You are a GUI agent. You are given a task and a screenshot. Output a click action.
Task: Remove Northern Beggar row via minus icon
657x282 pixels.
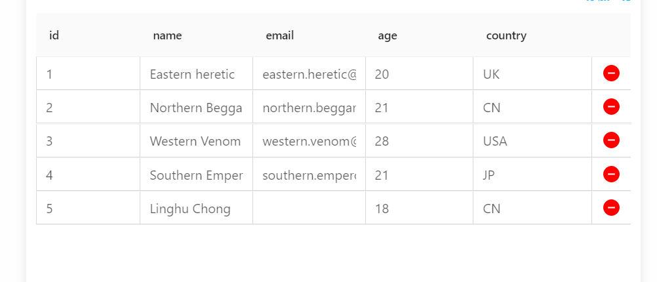point(611,107)
